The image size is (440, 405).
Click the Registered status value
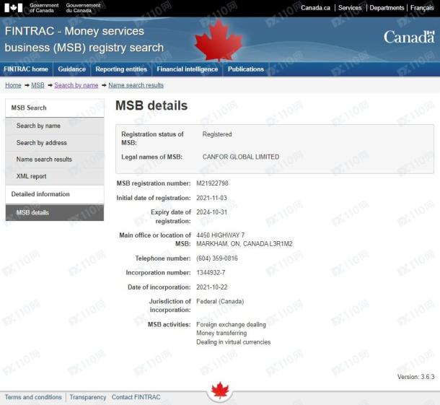pos(217,134)
